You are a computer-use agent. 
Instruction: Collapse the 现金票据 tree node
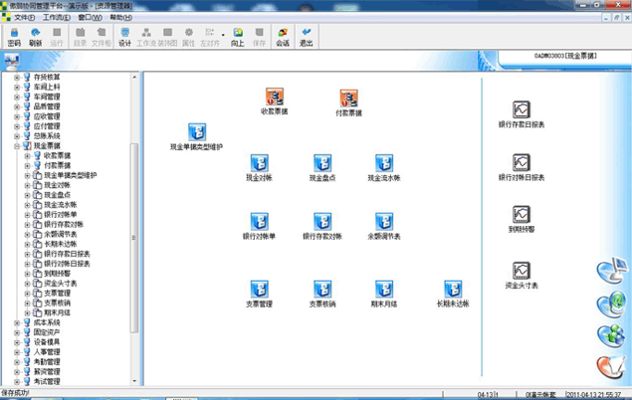click(x=16, y=146)
